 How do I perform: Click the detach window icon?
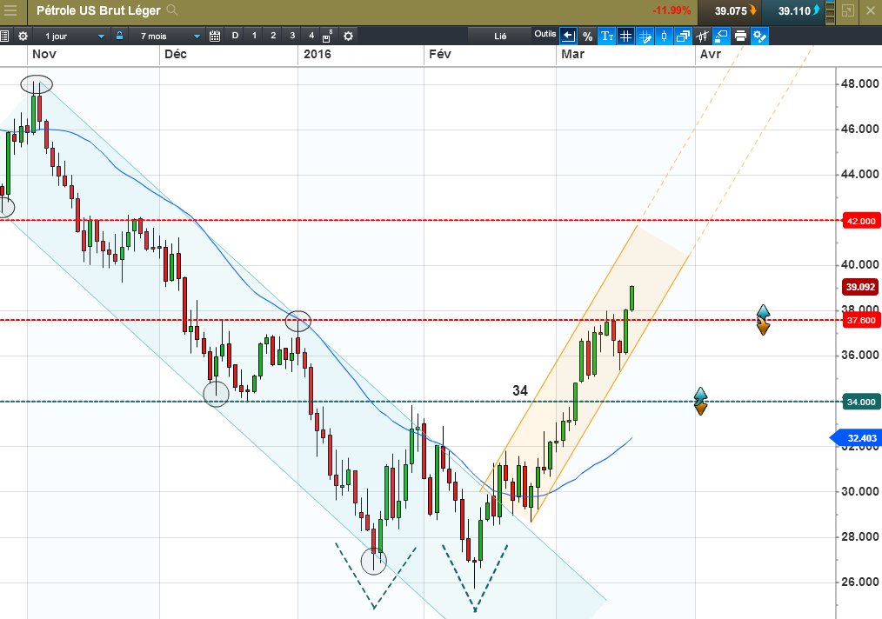click(x=848, y=10)
